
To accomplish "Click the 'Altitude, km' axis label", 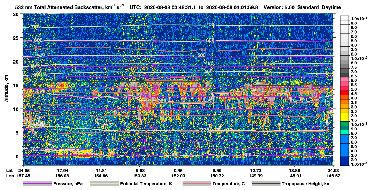I will 6,89.
